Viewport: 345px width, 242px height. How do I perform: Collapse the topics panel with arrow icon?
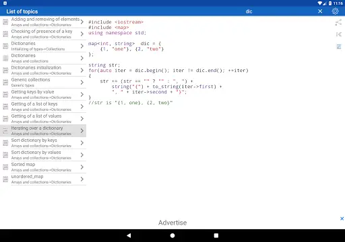339,34
